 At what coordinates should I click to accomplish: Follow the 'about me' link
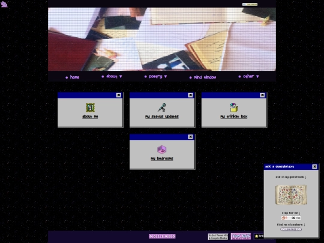90,116
